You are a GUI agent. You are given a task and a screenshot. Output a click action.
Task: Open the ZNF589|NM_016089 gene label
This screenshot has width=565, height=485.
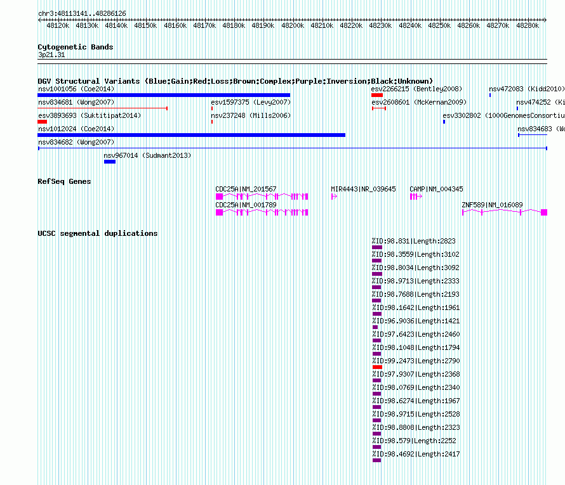[492, 205]
